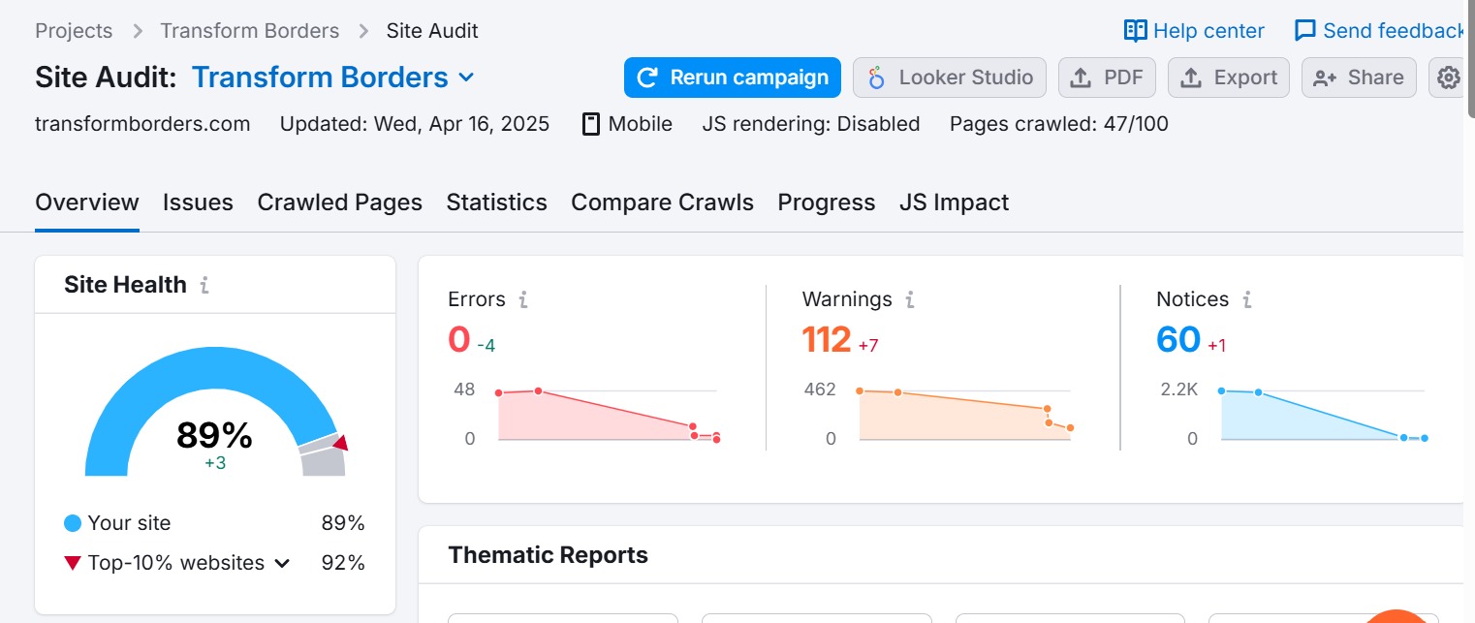Image resolution: width=1475 pixels, height=623 pixels.
Task: Click the Errors trend chart
Action: 608,415
